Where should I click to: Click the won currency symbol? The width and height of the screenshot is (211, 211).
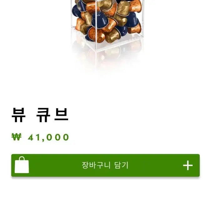point(17,137)
